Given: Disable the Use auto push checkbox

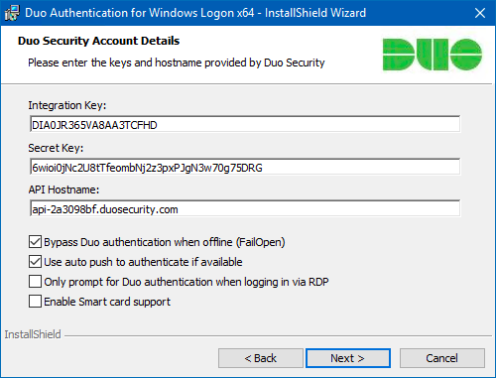Looking at the screenshot, I should 35,262.
